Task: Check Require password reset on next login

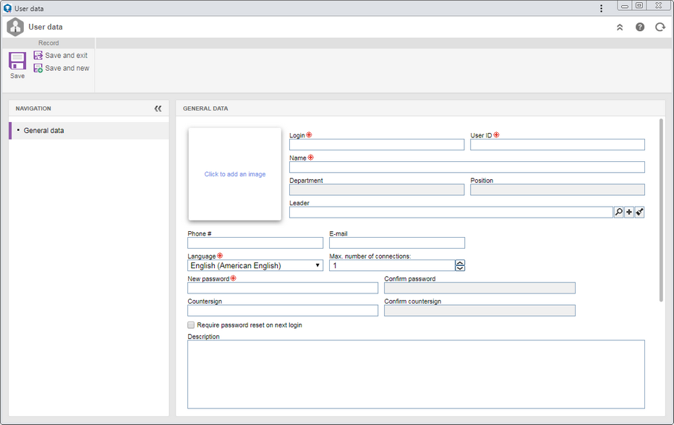Action: coord(191,325)
